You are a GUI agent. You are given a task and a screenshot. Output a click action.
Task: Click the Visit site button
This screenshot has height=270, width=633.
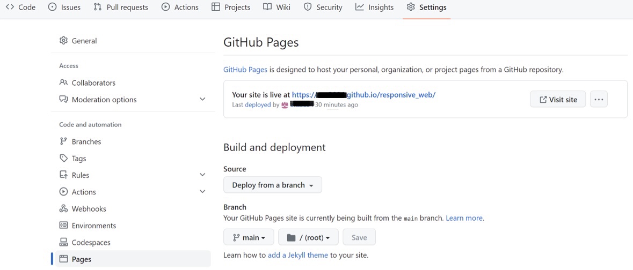558,99
